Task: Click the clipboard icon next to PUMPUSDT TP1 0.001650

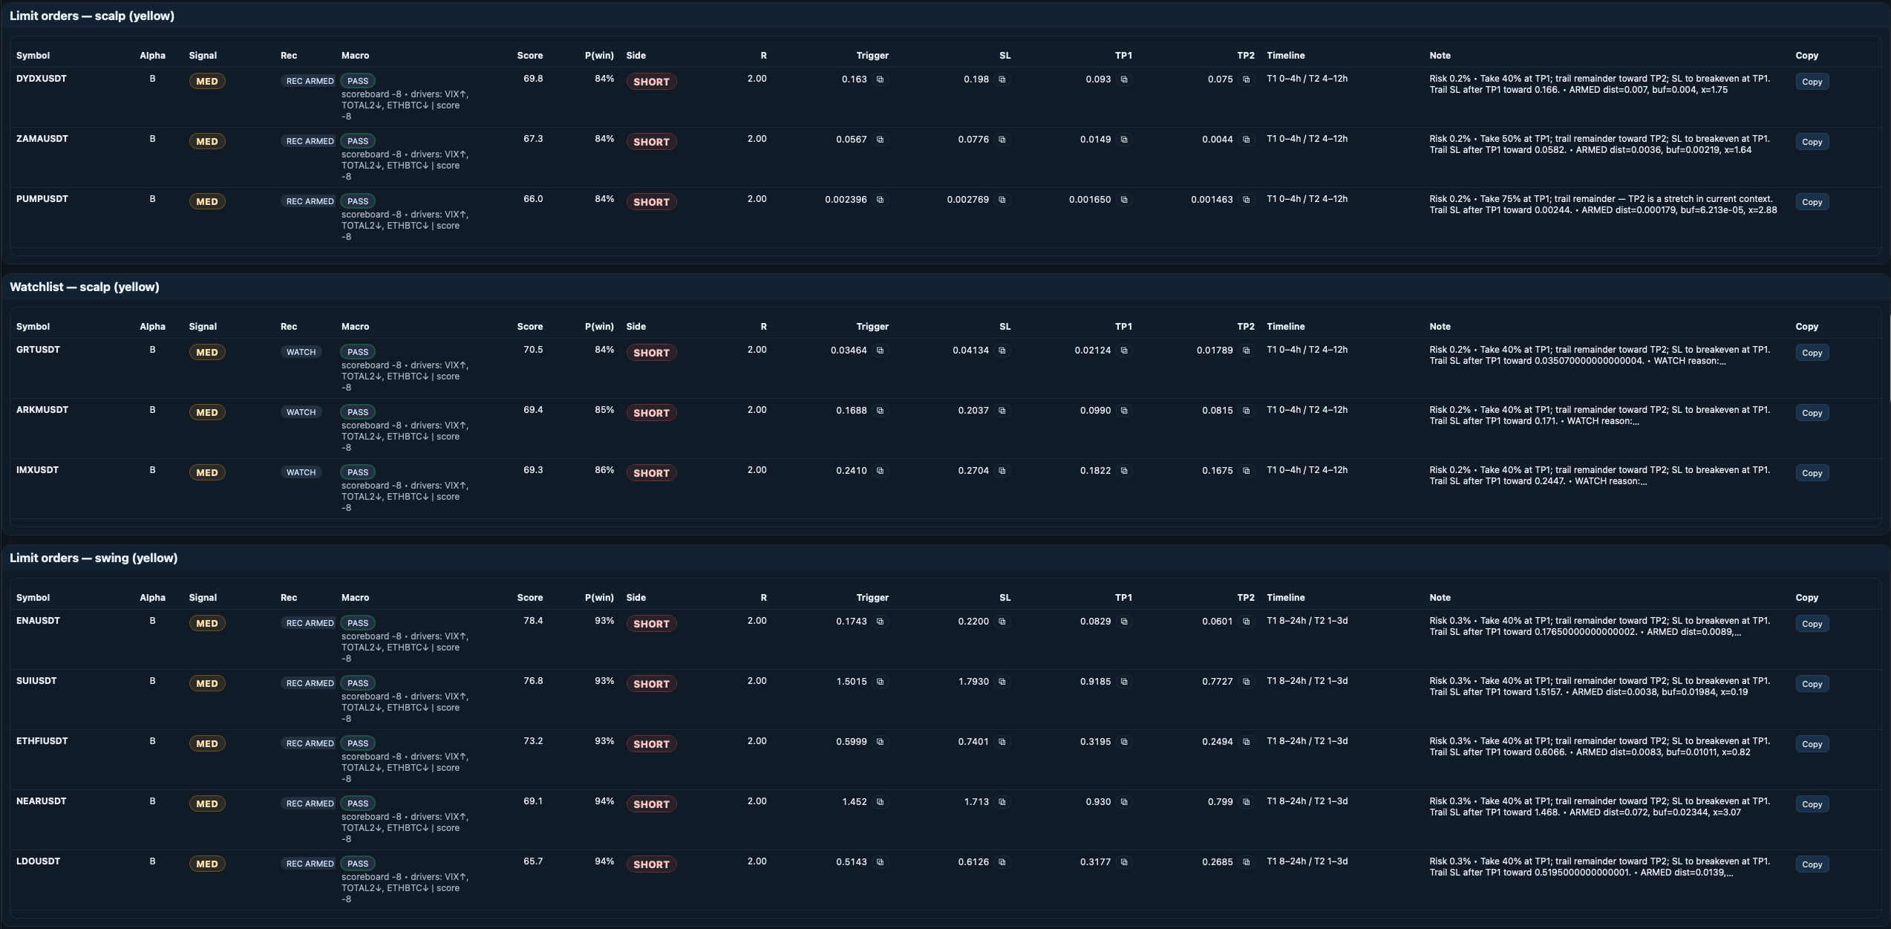Action: (x=1124, y=200)
